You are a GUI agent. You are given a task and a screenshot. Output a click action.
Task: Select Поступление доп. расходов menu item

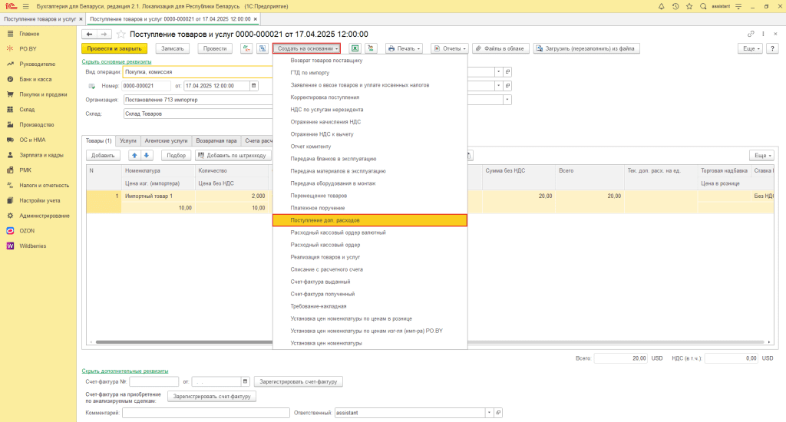pos(370,220)
